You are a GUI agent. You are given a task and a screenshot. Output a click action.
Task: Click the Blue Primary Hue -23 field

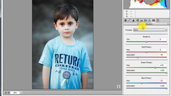(x=163, y=81)
